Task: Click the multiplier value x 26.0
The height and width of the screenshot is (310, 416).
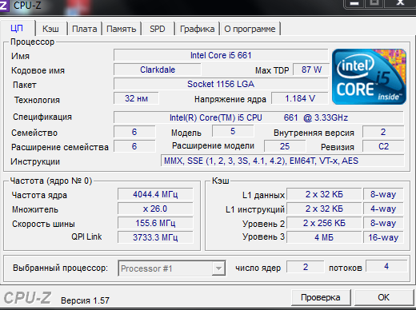Action: click(x=155, y=209)
